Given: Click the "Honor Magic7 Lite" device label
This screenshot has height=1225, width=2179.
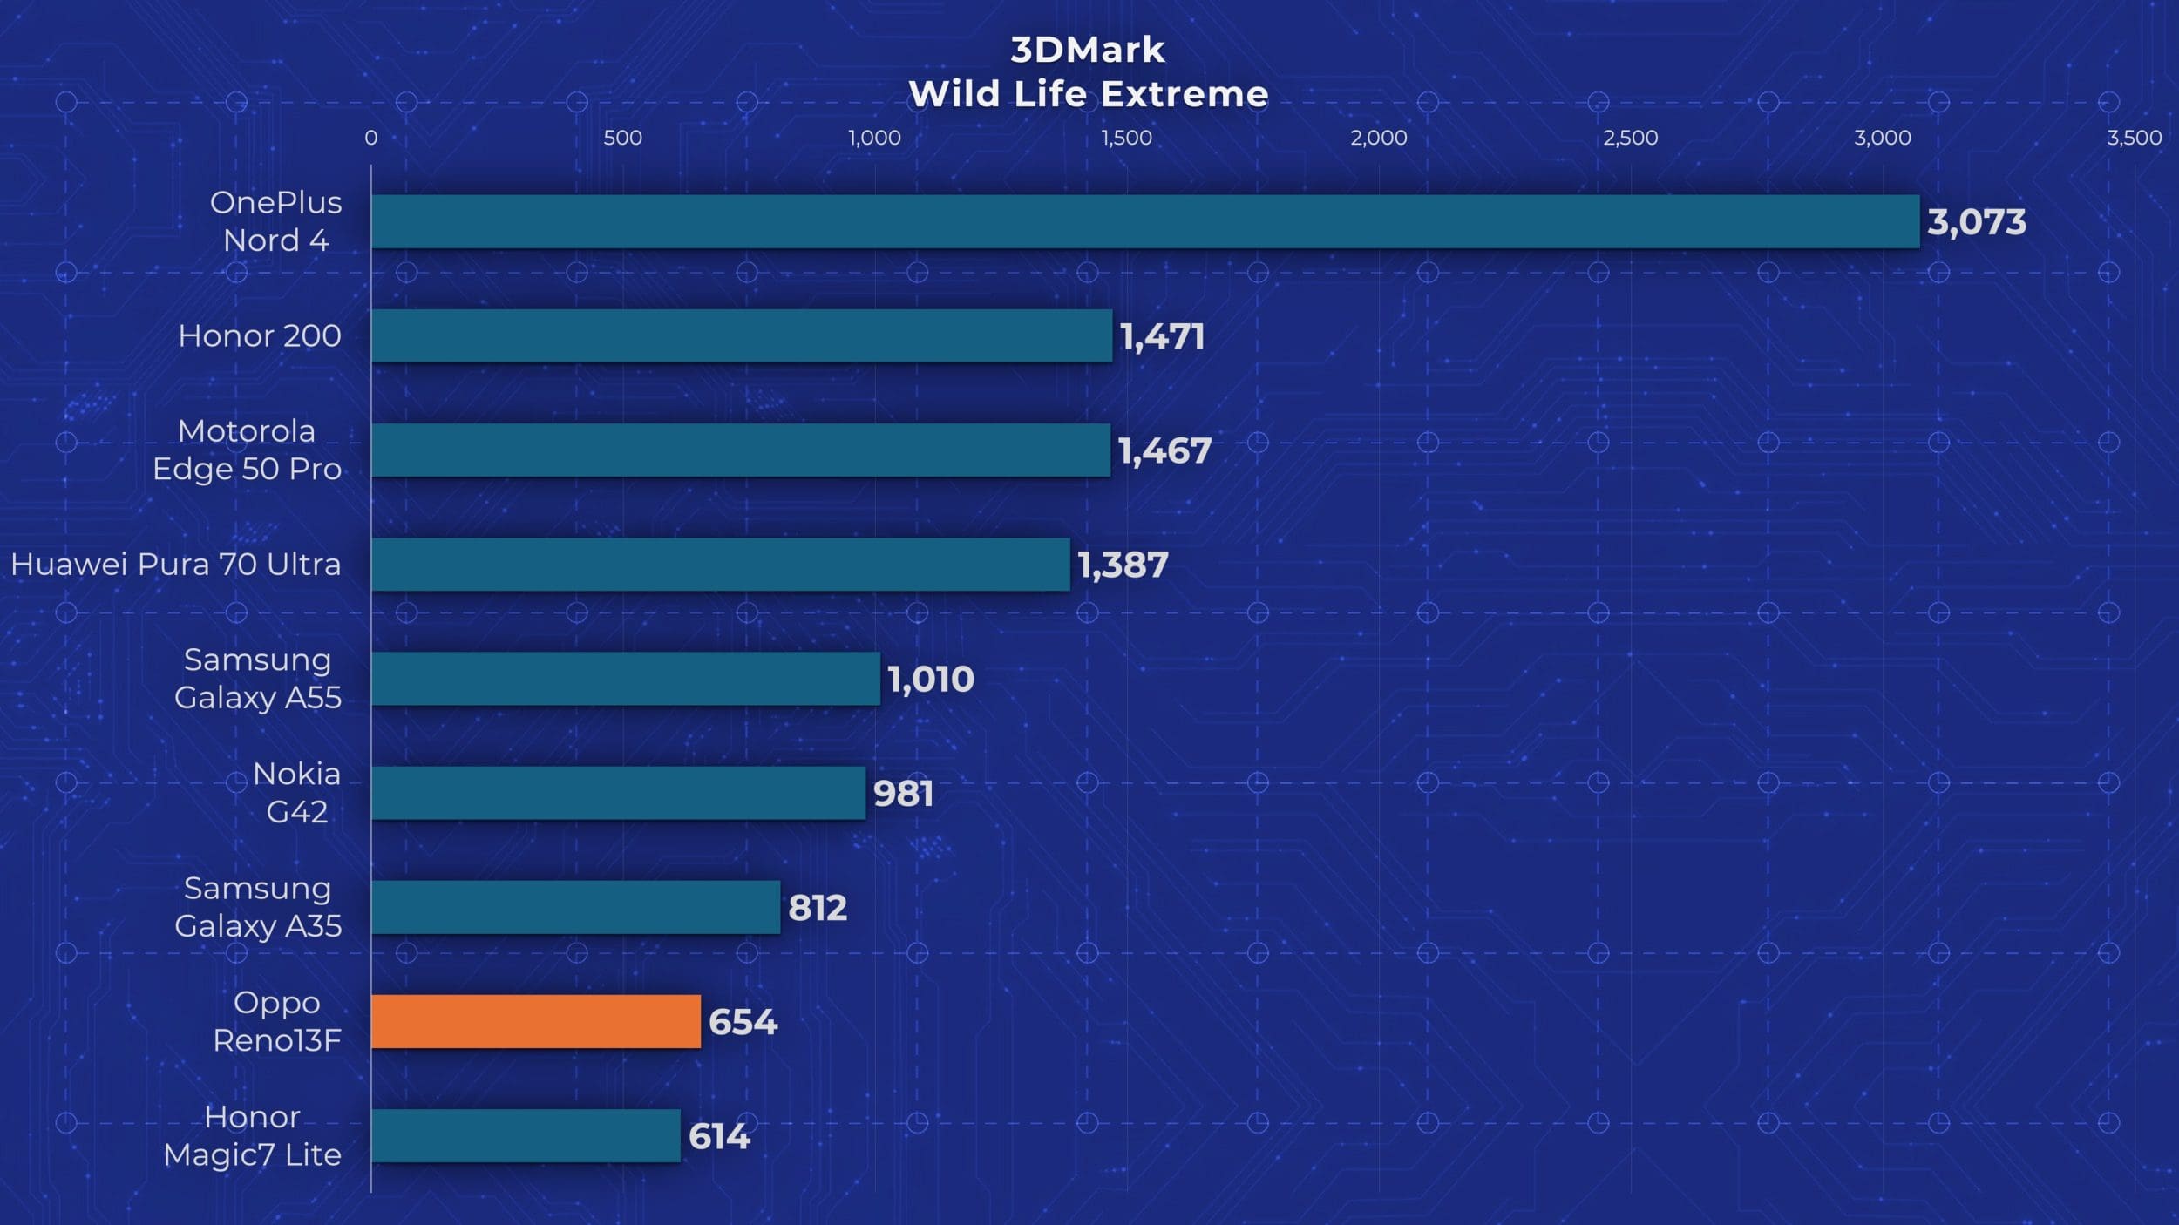Looking at the screenshot, I should click(x=253, y=1135).
